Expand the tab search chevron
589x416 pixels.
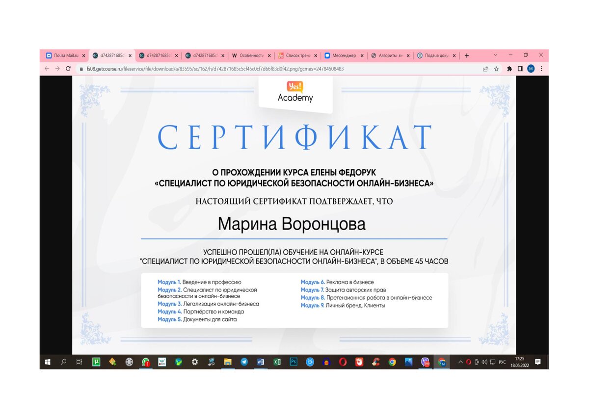(495, 55)
